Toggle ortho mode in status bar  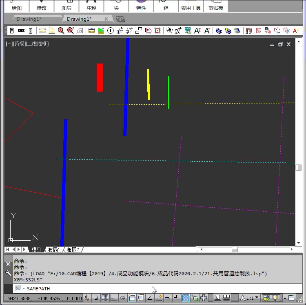coord(113,298)
